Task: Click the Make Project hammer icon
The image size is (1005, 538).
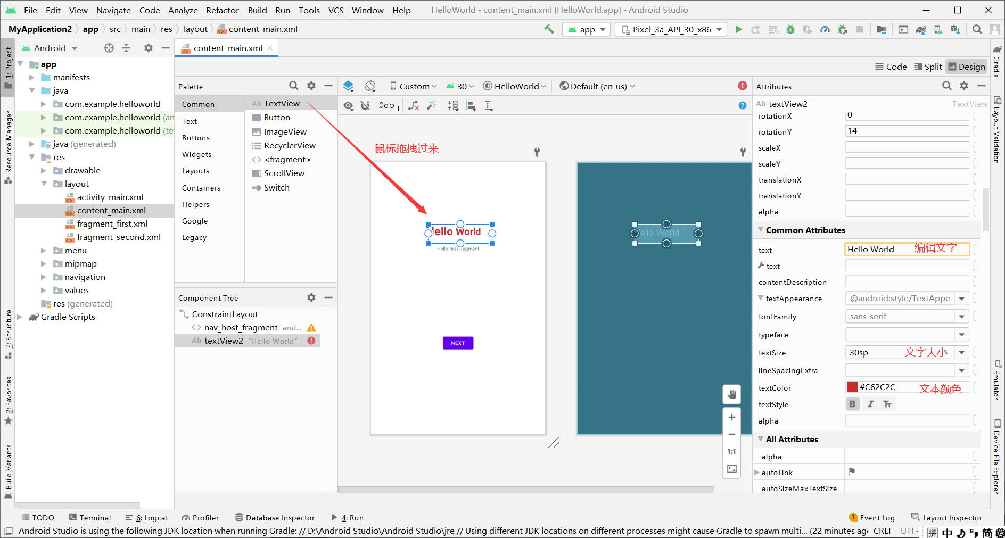Action: point(549,29)
